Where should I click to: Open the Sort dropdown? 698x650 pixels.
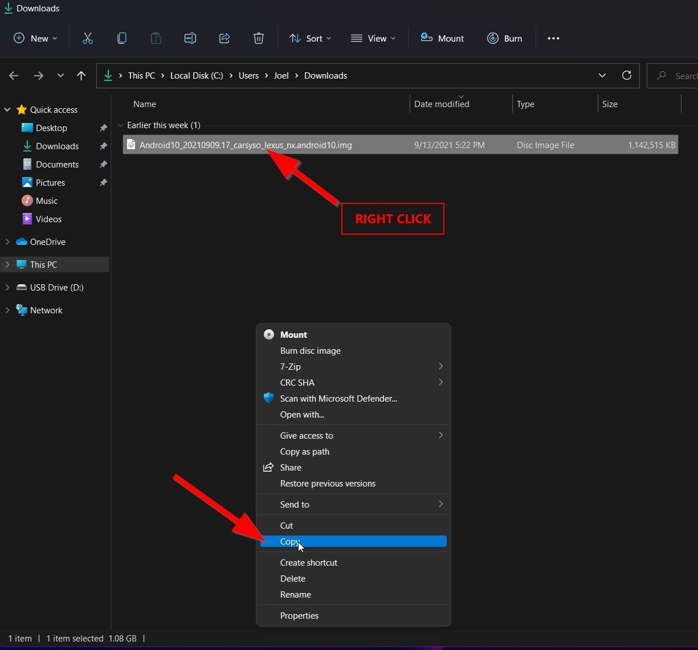[310, 38]
